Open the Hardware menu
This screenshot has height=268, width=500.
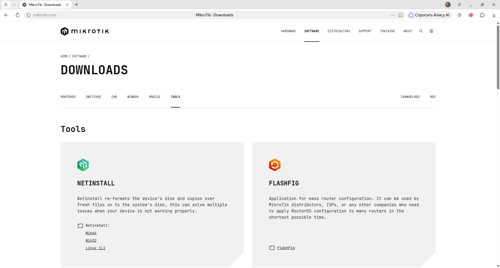point(288,31)
